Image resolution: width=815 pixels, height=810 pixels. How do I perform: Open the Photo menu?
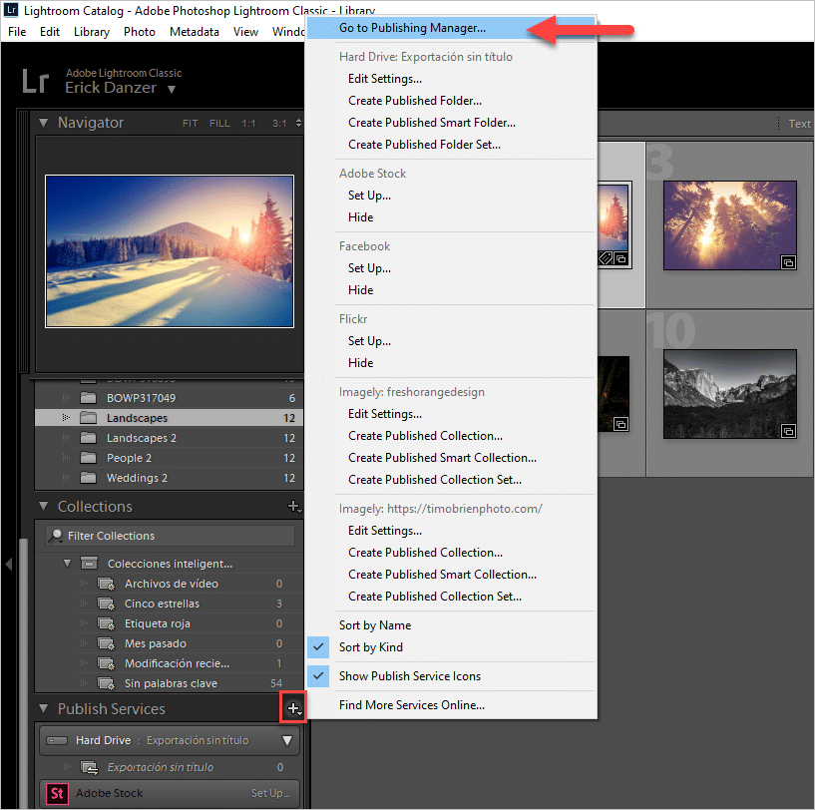click(140, 32)
